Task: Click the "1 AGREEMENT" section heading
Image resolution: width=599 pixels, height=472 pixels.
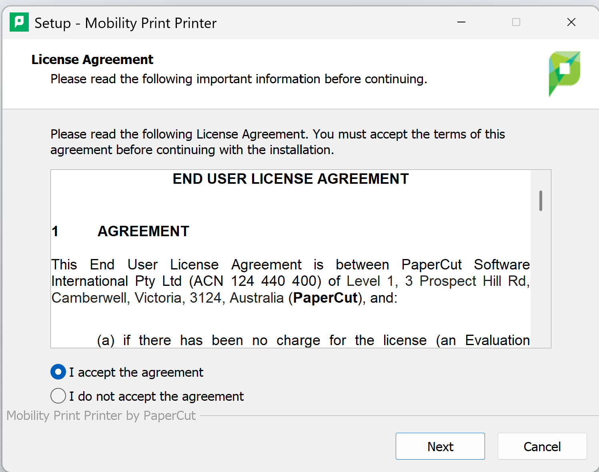Action: tap(120, 231)
